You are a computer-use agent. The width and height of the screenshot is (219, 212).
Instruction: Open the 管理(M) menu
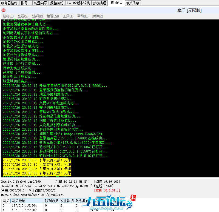click(x=53, y=16)
